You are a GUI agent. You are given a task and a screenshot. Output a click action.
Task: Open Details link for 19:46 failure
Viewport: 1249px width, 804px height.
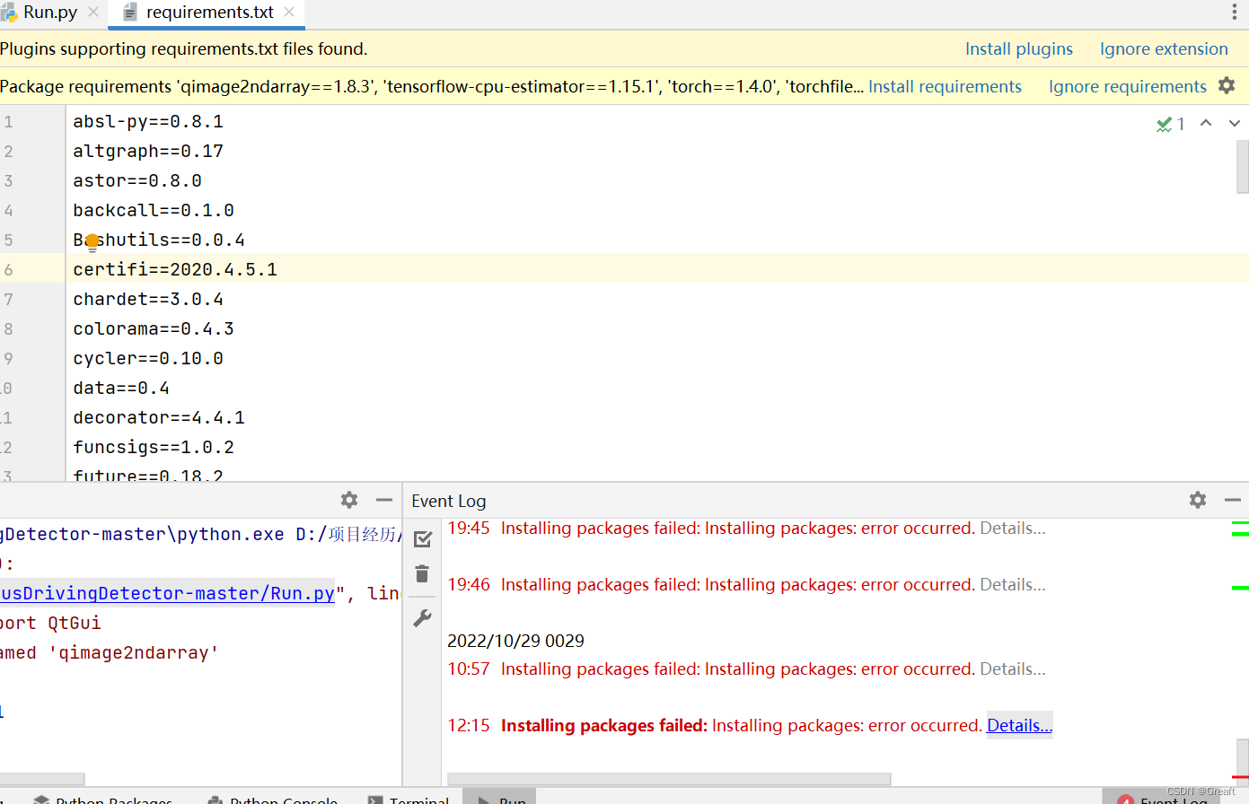tap(1013, 584)
